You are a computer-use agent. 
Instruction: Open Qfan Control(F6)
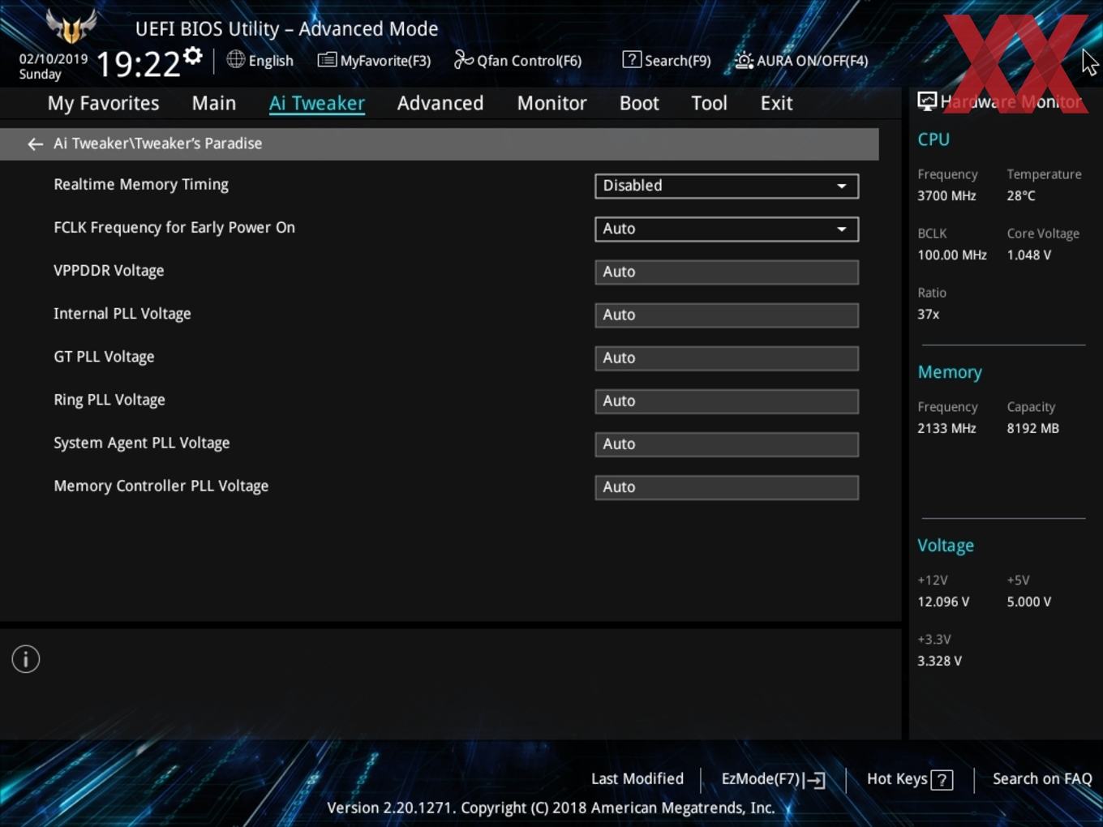coord(517,61)
